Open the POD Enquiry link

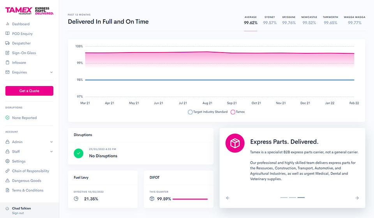[x=23, y=33]
